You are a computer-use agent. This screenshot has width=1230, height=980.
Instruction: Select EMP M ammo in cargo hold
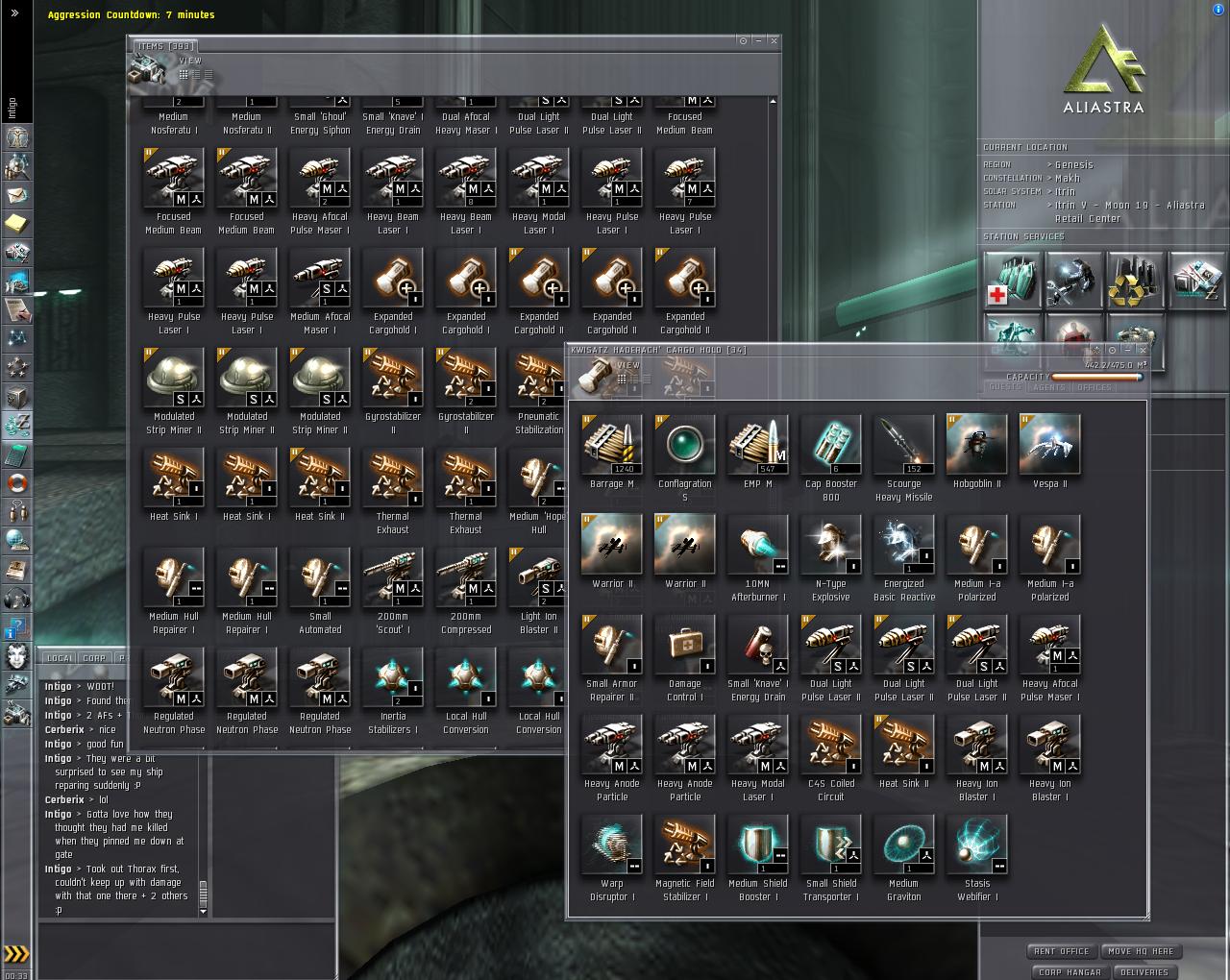(758, 452)
